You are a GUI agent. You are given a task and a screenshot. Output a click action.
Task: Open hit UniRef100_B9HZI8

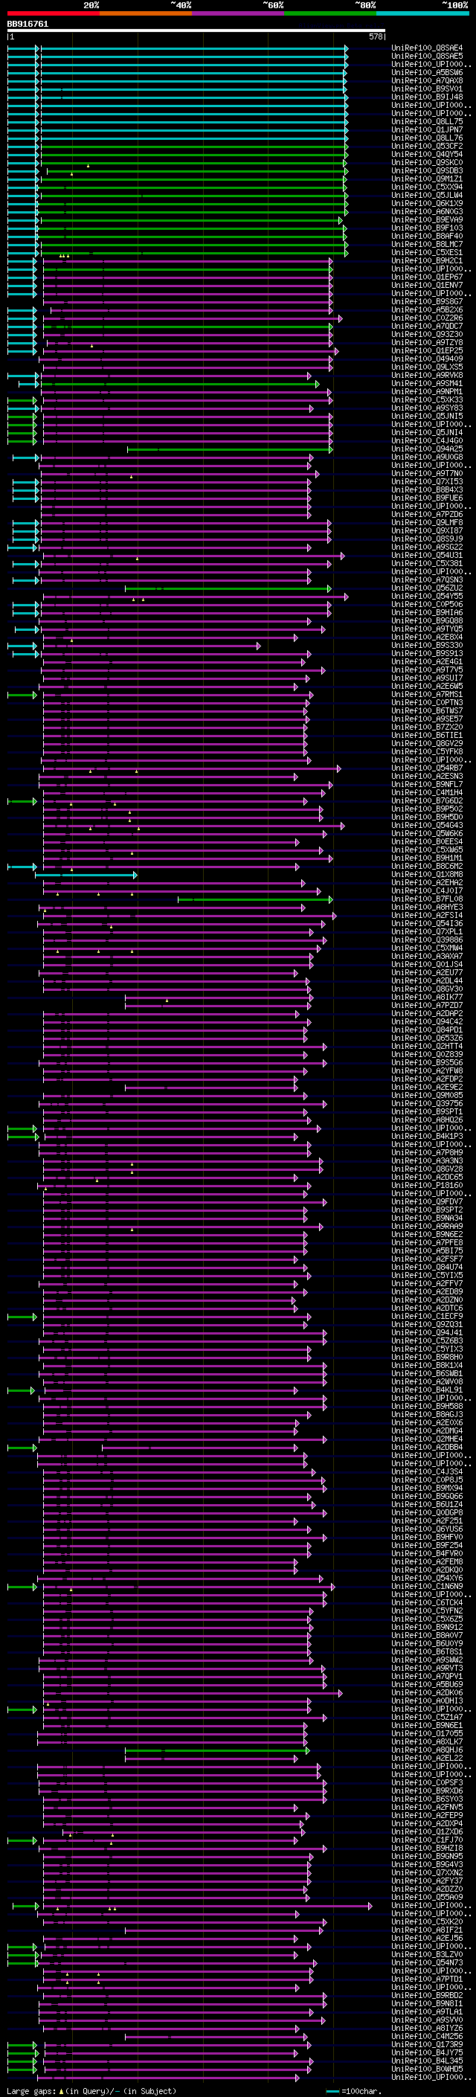[x=427, y=1848]
